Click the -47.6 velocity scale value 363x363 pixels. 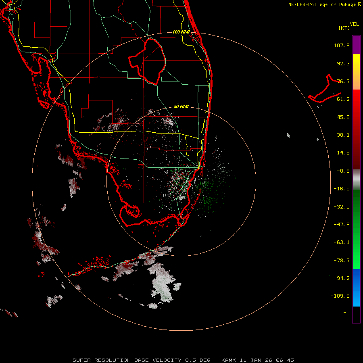click(x=342, y=225)
